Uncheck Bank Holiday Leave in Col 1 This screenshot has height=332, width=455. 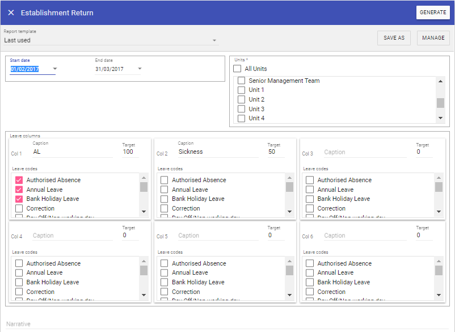pyautogui.click(x=19, y=199)
